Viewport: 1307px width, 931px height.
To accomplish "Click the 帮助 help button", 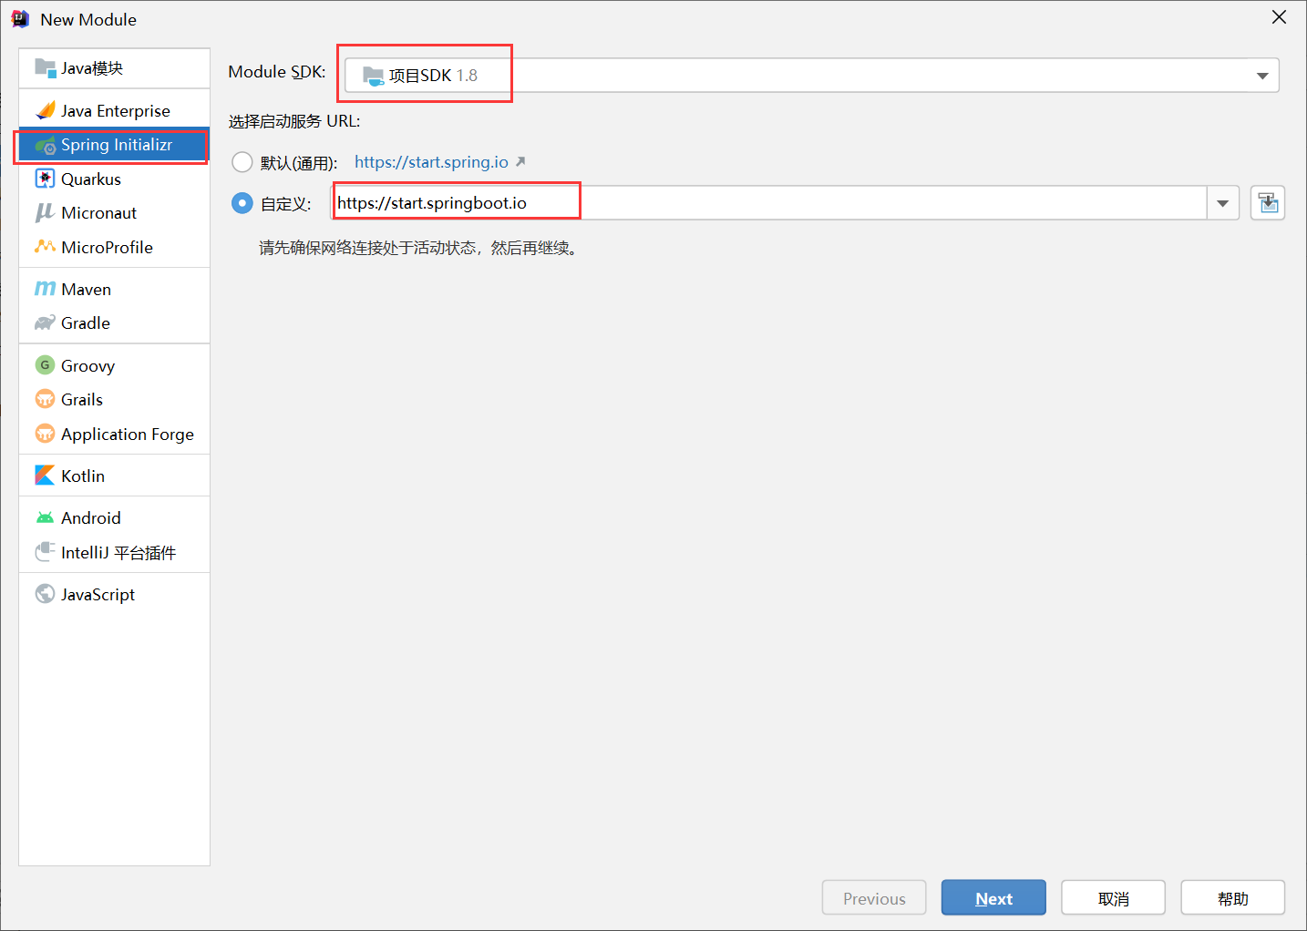I will pos(1232,898).
